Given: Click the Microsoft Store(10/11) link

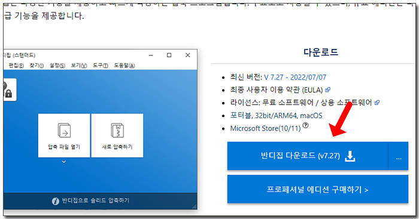Looking at the screenshot, I should [x=265, y=128].
